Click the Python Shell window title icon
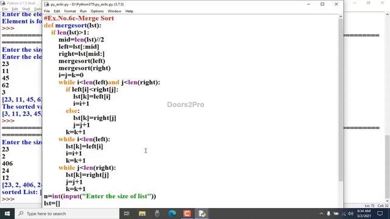390x219 pixels. 3,3
